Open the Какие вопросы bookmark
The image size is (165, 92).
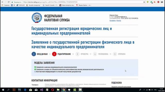[67, 5]
